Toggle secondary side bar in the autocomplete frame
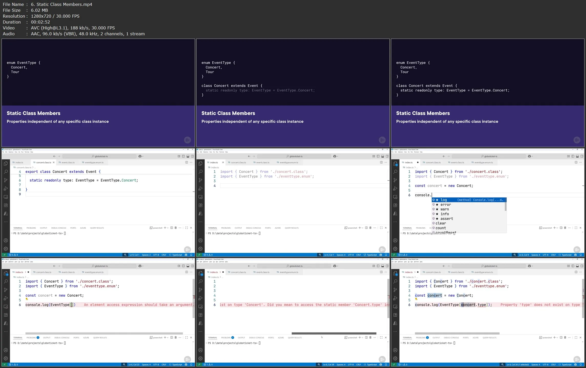The width and height of the screenshot is (586, 368). click(582, 156)
